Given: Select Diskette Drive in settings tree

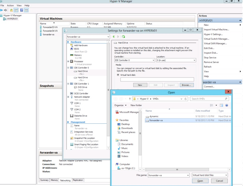Looking at the screenshot, I should (81, 116).
